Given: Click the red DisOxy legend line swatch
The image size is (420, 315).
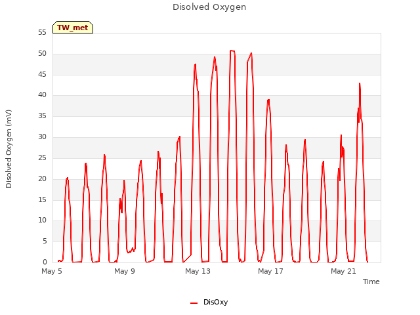Looking at the screenshot, I should click(194, 303).
